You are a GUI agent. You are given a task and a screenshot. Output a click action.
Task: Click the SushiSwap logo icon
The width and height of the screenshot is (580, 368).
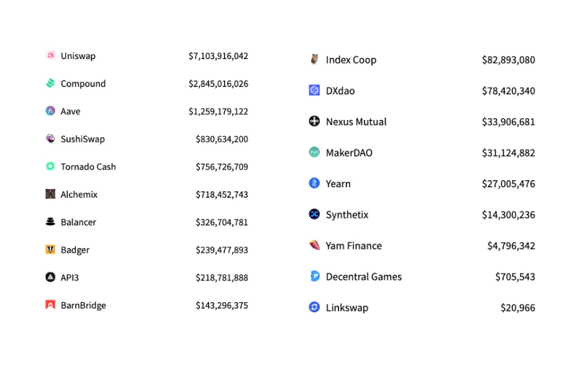pyautogui.click(x=50, y=139)
